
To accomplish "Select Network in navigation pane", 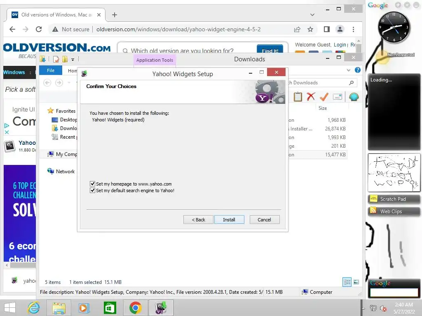I will [x=65, y=172].
